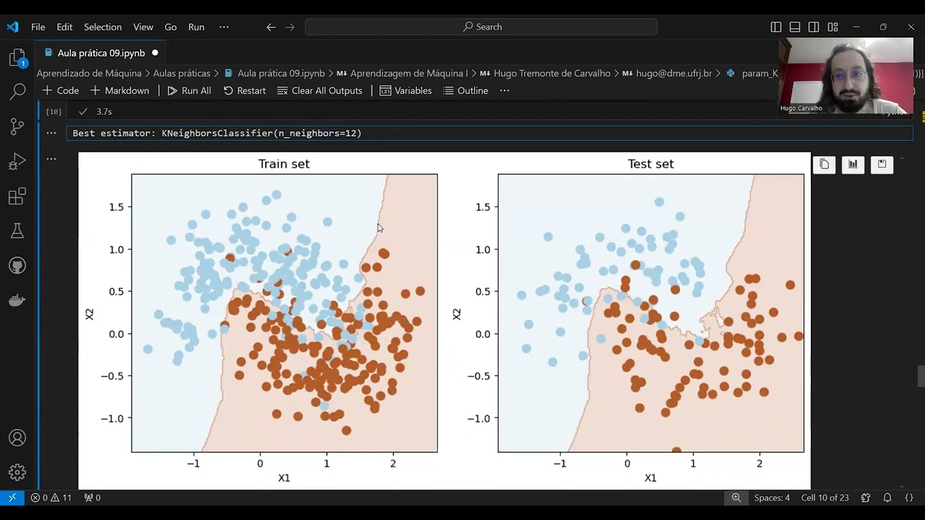Screen dimensions: 925x520
Task: Open the View menu
Action: tap(143, 27)
